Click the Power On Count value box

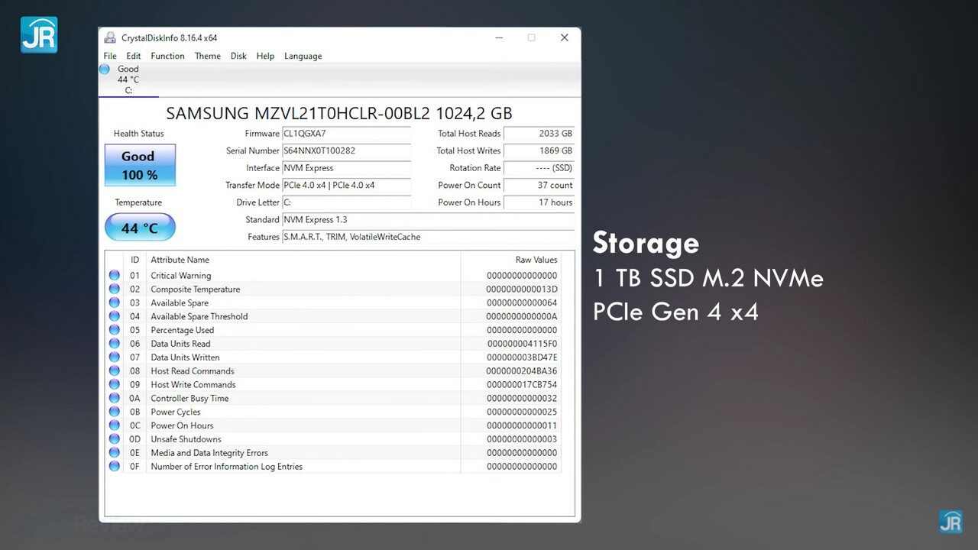coord(539,185)
